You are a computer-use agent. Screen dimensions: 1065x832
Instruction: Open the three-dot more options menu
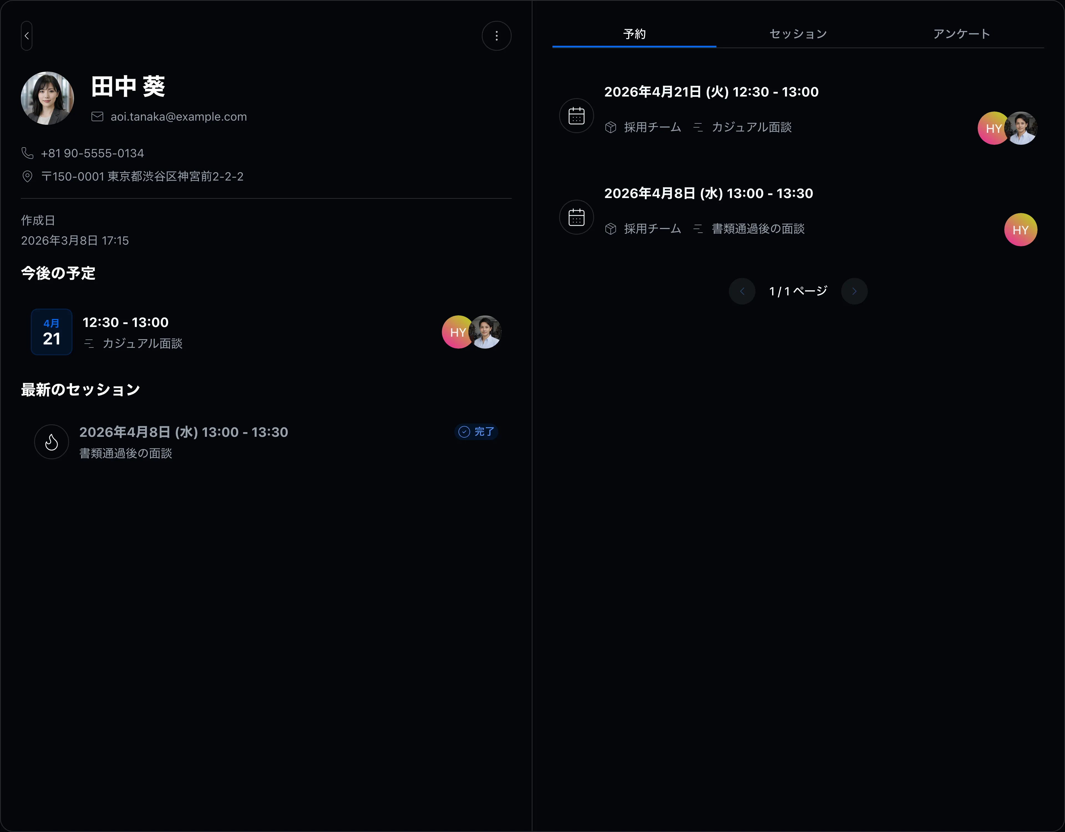496,35
